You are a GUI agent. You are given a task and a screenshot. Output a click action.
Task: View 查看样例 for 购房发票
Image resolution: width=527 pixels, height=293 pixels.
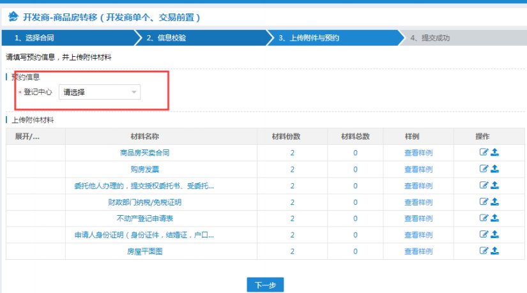pyautogui.click(x=418, y=169)
